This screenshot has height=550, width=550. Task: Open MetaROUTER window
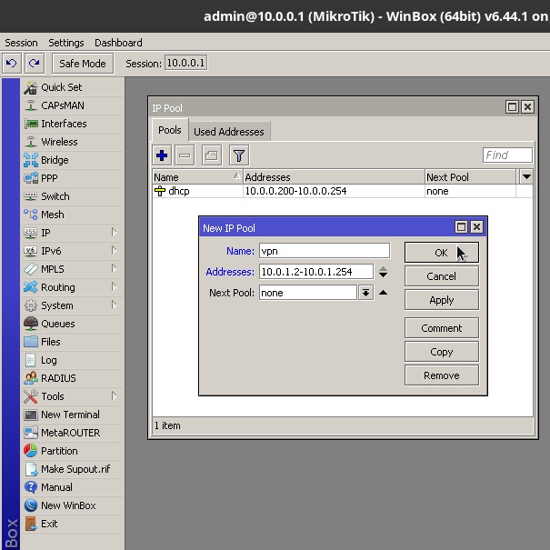click(x=73, y=433)
